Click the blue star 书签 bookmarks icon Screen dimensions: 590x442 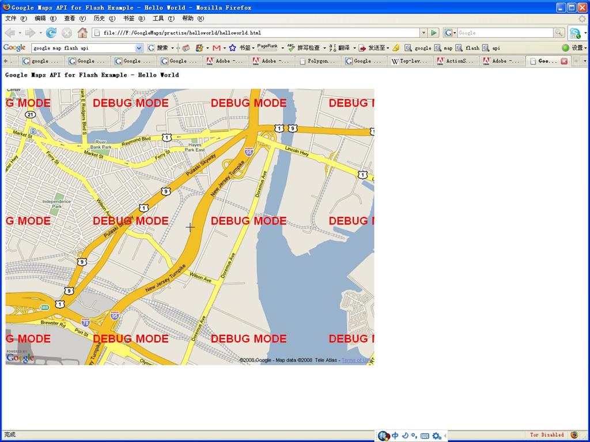coord(233,48)
